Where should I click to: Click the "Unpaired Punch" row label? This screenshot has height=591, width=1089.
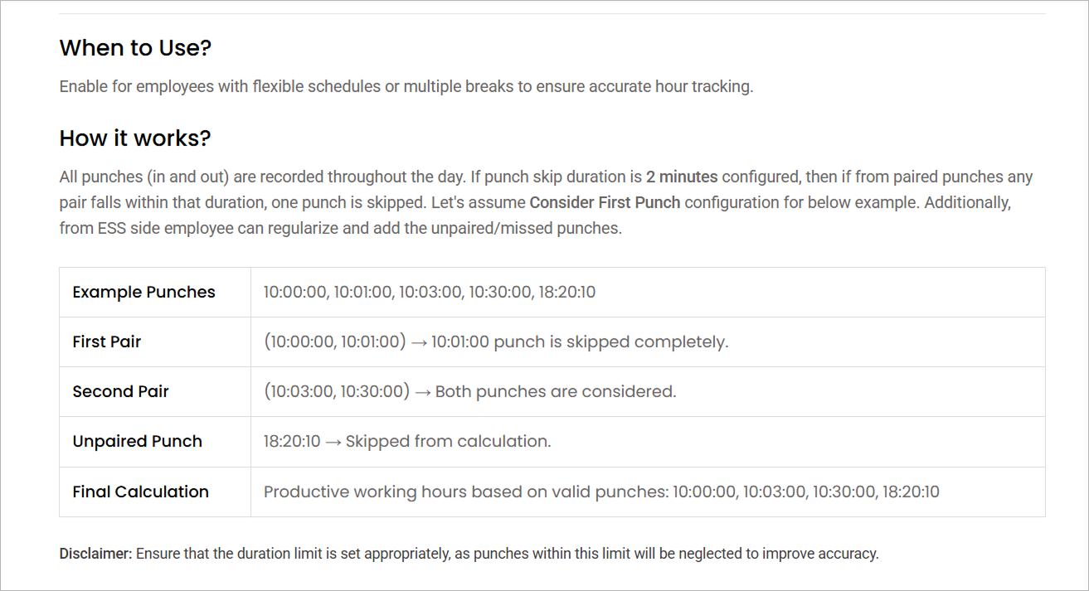click(x=137, y=441)
